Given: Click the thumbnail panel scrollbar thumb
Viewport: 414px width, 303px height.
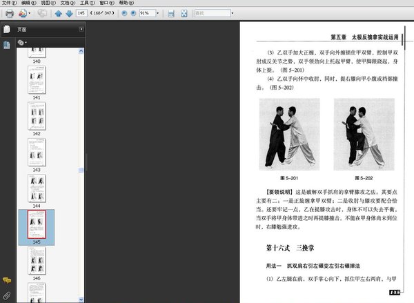Looking at the screenshot, I should click(x=81, y=170).
